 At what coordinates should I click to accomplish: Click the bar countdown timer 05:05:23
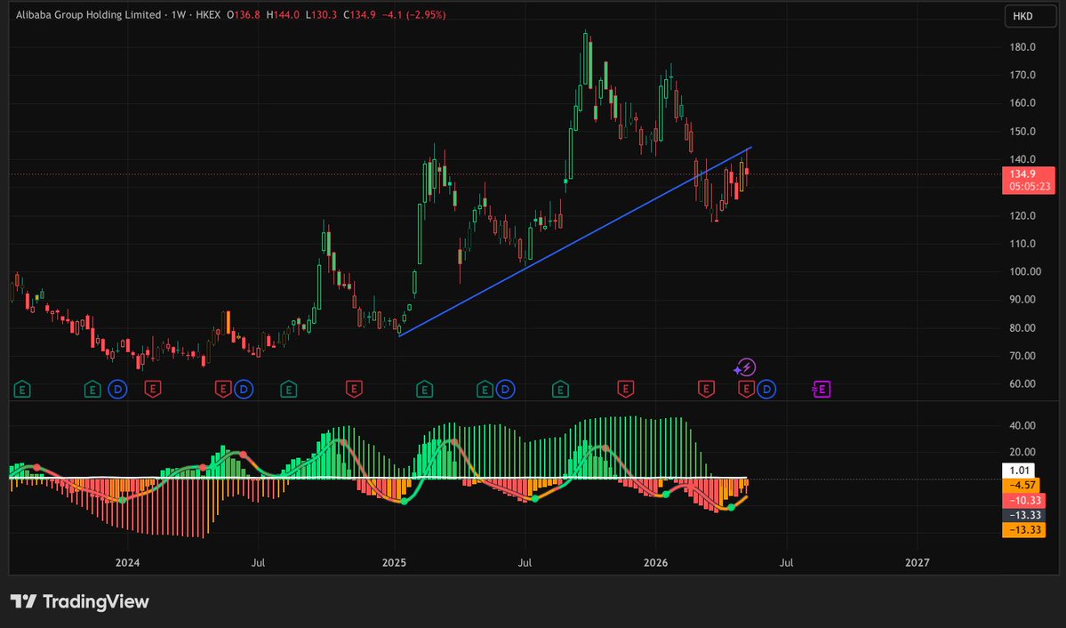1029,187
